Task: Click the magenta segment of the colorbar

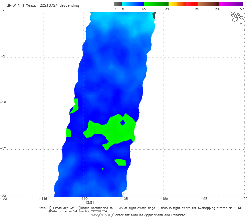Action: [x=231, y=4]
